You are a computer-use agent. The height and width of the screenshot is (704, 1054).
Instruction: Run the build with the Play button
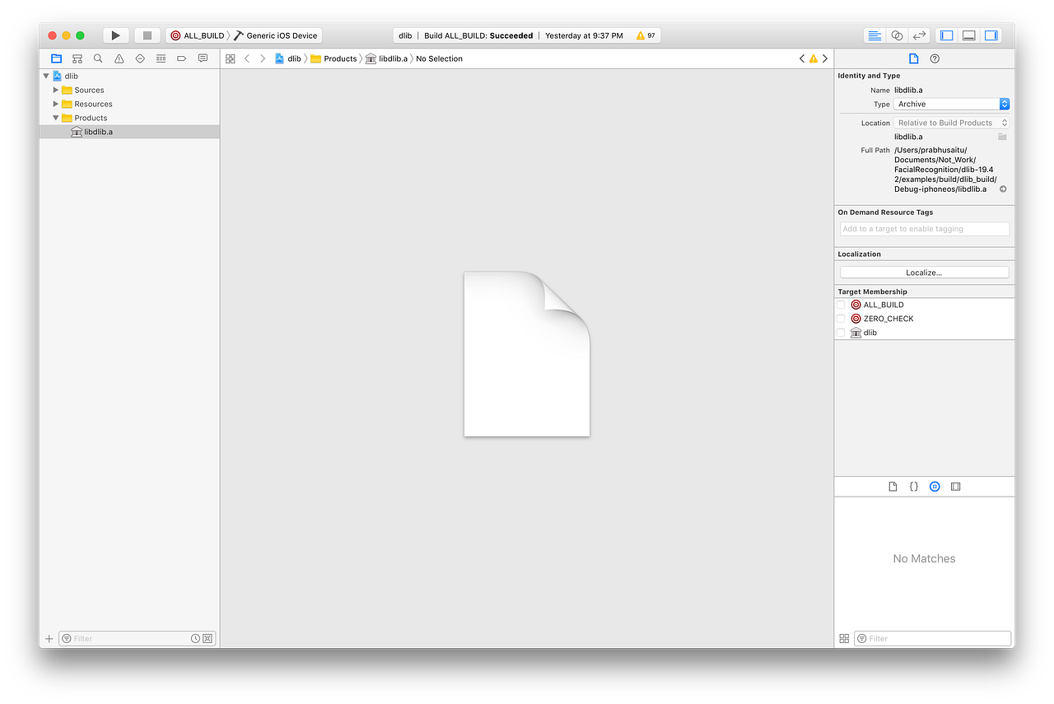(115, 35)
